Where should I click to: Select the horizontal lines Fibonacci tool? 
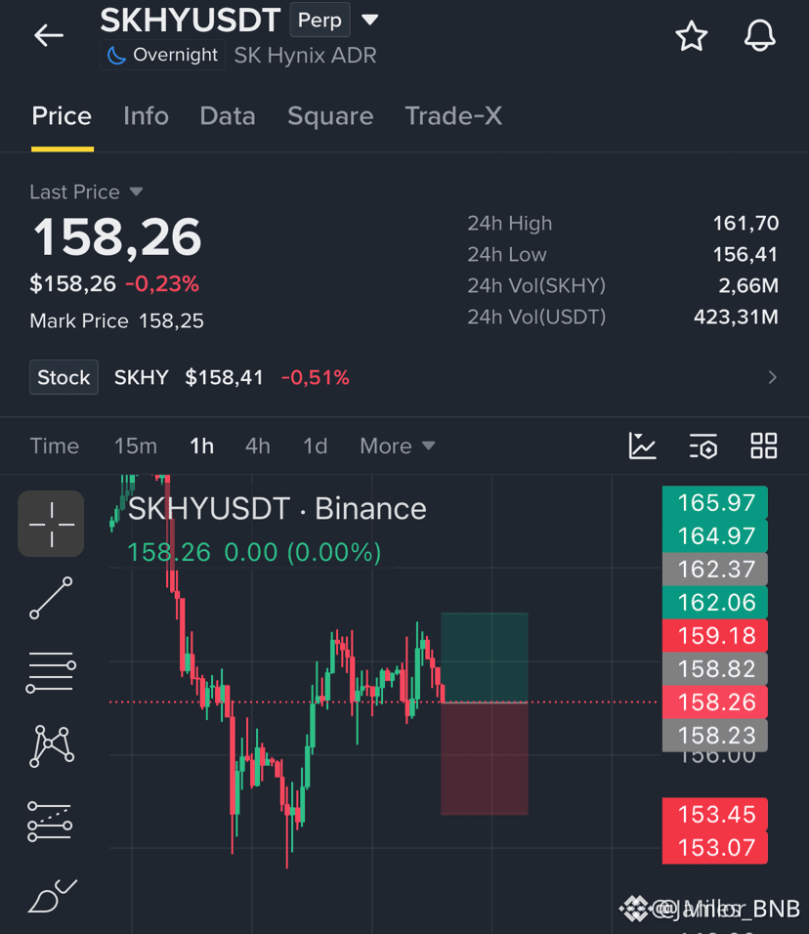[51, 672]
